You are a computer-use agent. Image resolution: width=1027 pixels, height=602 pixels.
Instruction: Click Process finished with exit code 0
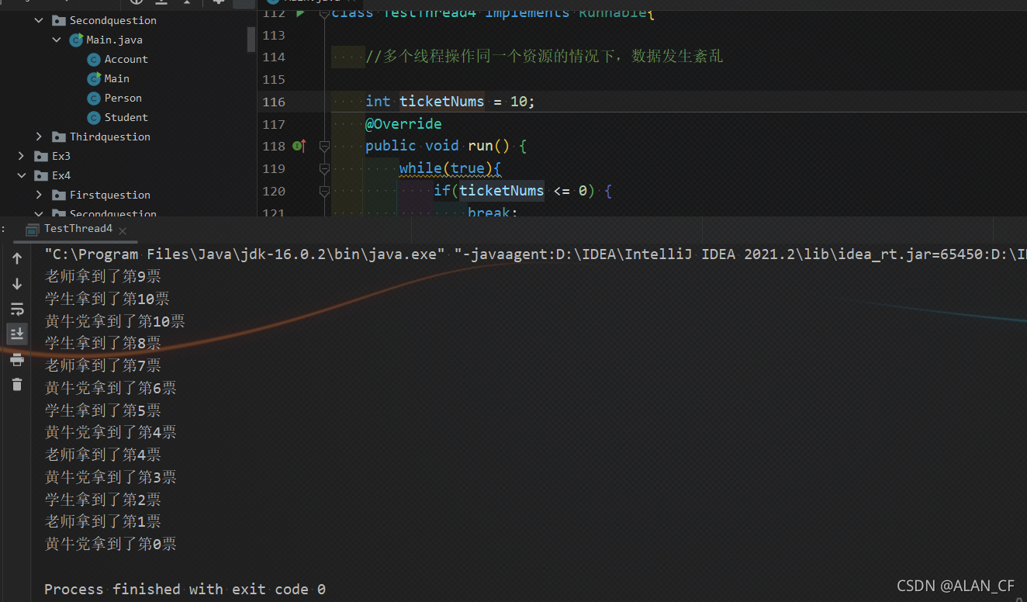(x=185, y=590)
